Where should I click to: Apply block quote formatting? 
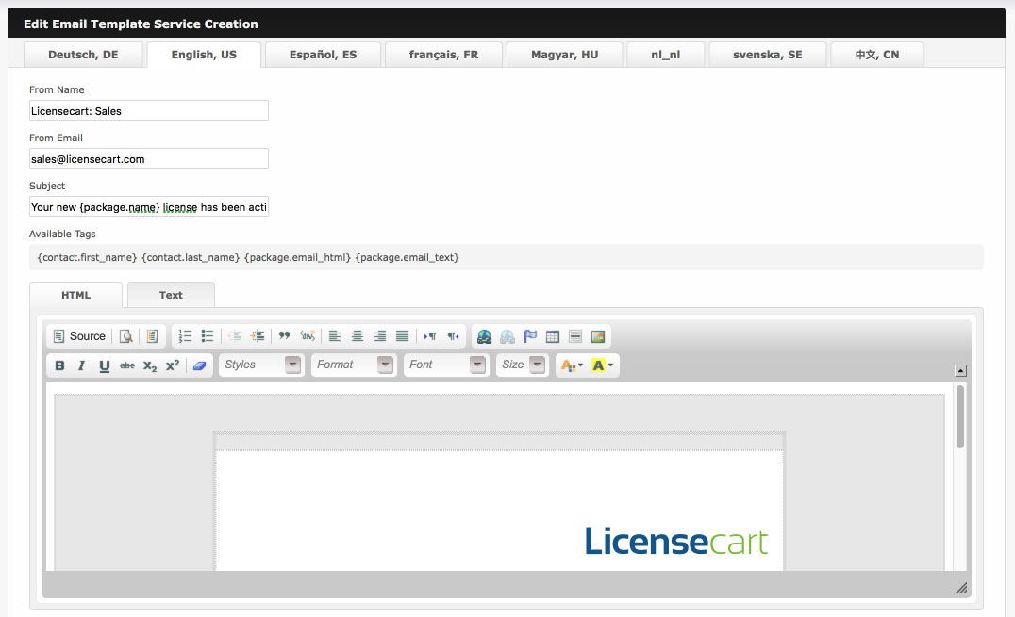284,336
